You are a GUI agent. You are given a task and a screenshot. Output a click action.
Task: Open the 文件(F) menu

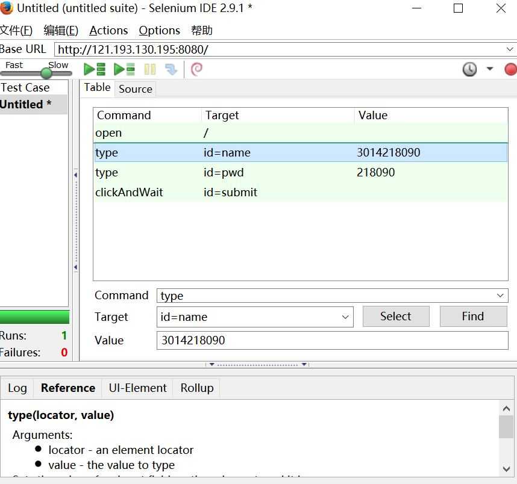(16, 31)
